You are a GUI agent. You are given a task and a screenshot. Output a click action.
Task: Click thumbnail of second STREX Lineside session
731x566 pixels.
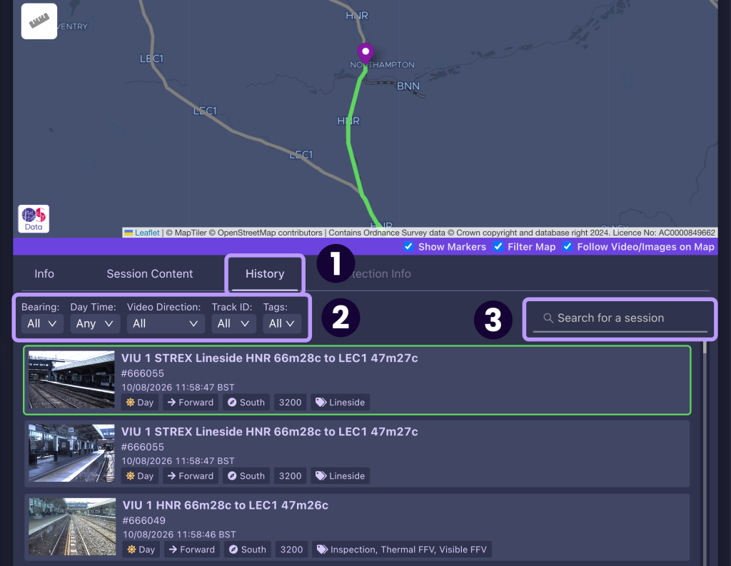click(x=71, y=453)
